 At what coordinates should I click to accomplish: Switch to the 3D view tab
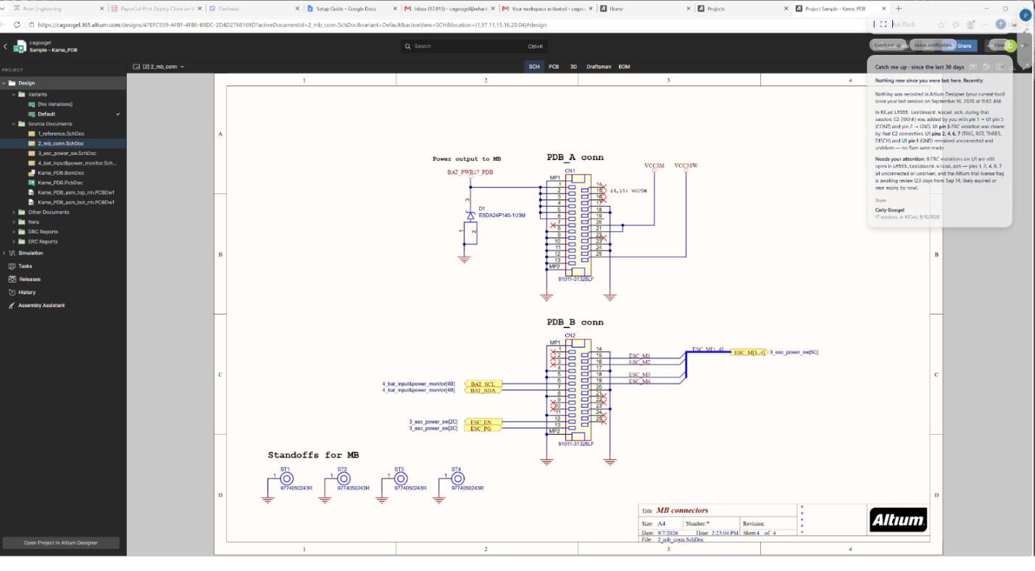coord(573,67)
